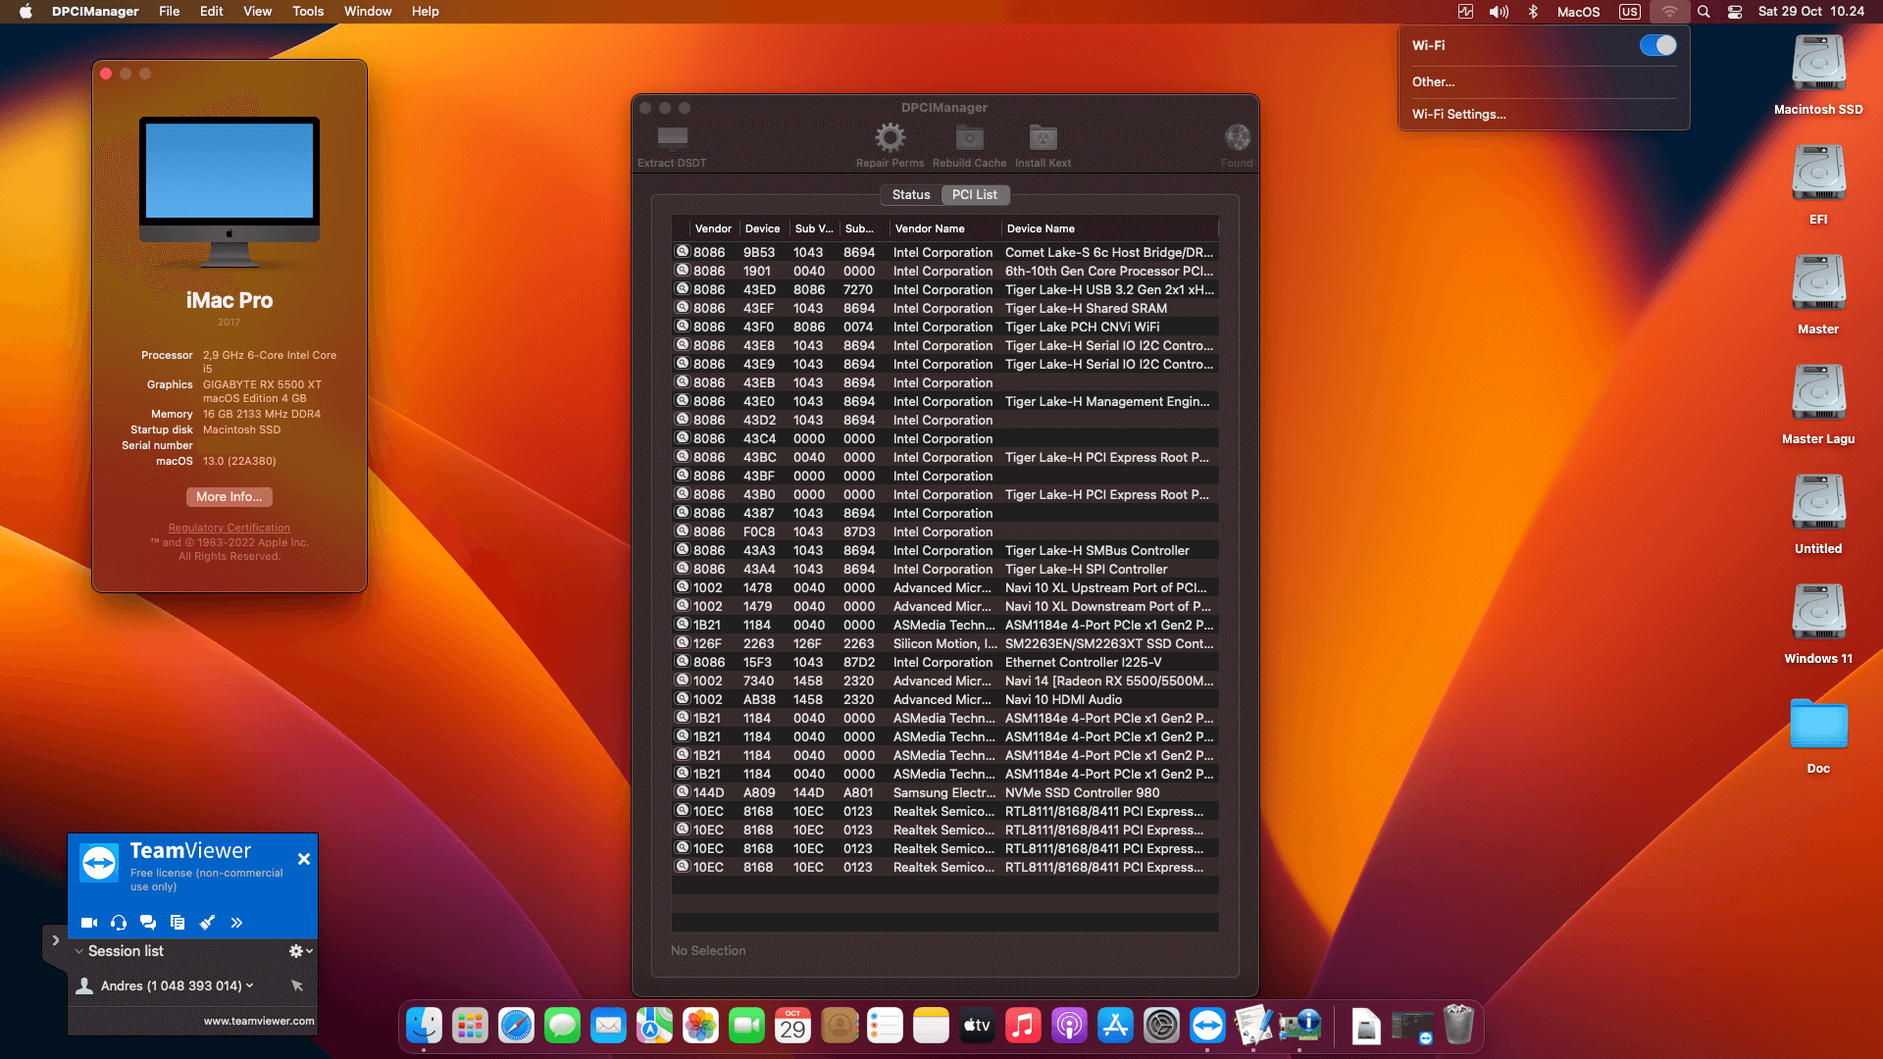
Task: Open Messages from the Dock
Action: [x=562, y=1026]
